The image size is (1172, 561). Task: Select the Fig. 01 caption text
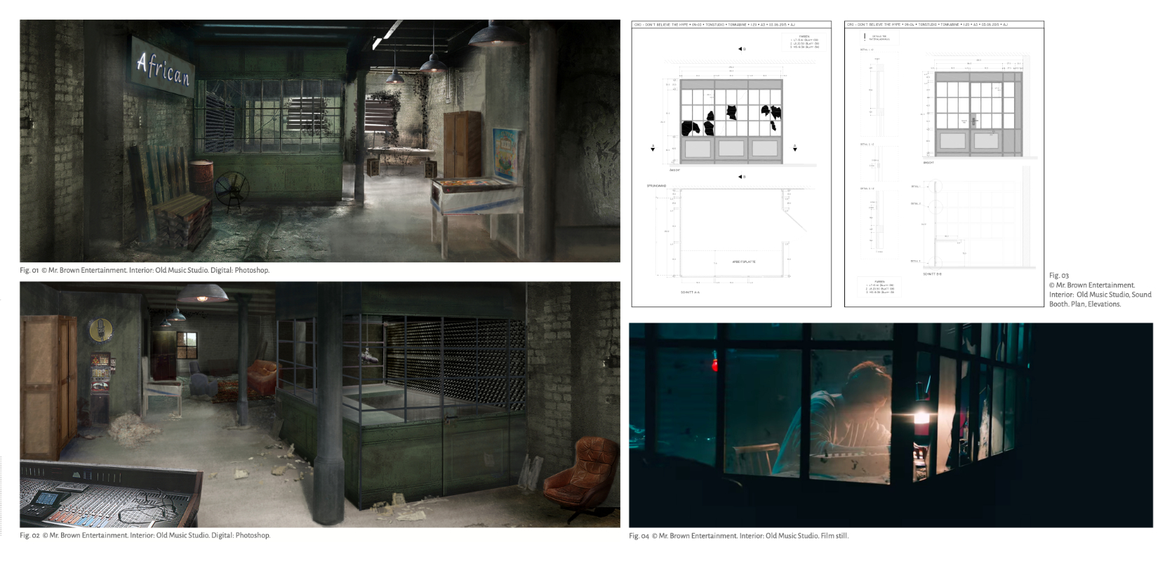click(x=144, y=270)
